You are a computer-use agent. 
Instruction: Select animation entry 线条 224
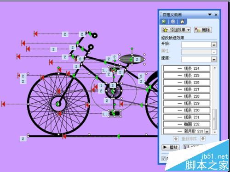187,68
